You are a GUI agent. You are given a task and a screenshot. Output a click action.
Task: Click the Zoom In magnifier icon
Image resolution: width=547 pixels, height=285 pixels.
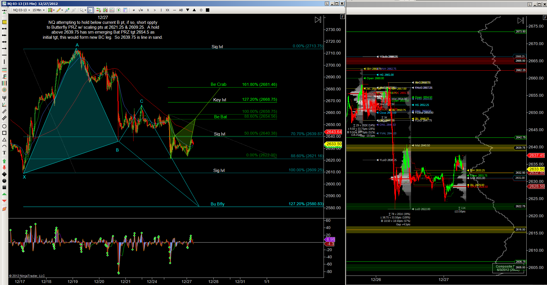pos(67,10)
